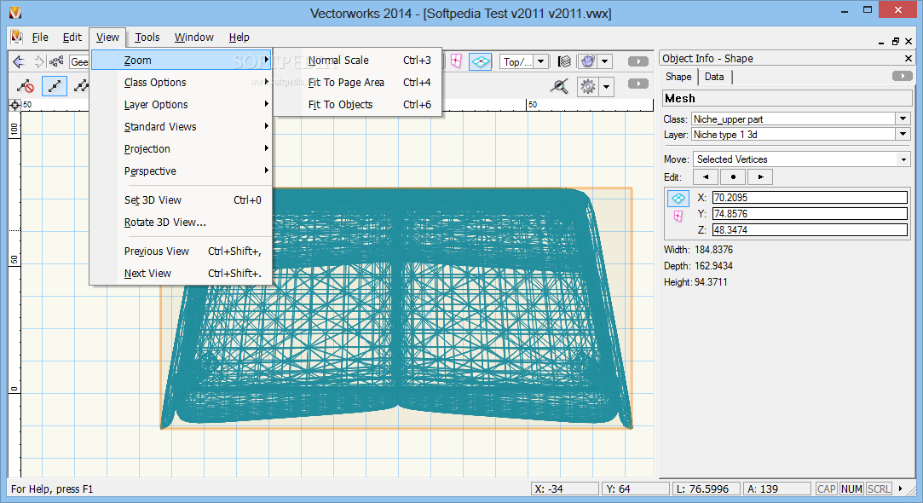The width and height of the screenshot is (923, 503).
Task: Open the File menu
Action: [x=40, y=38]
